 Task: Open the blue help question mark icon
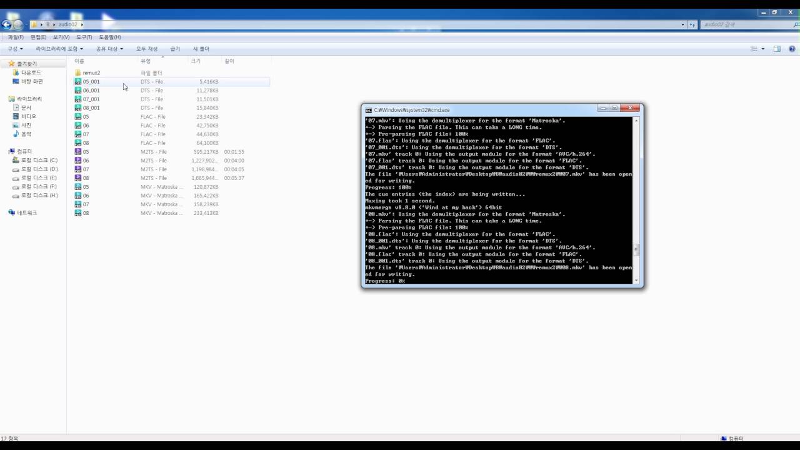tap(791, 49)
